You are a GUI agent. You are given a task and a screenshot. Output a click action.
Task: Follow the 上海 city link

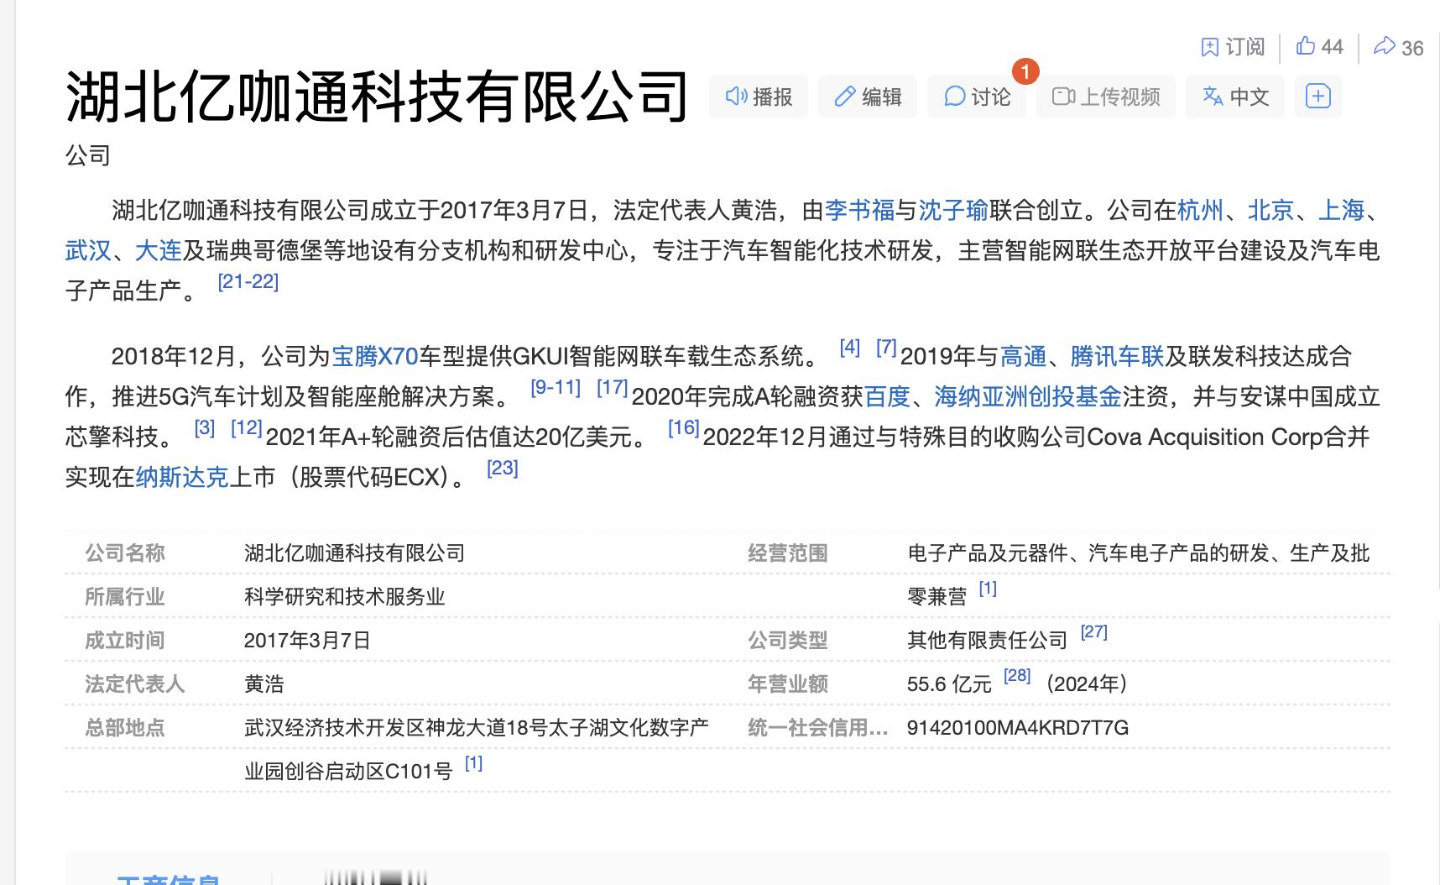click(1342, 210)
